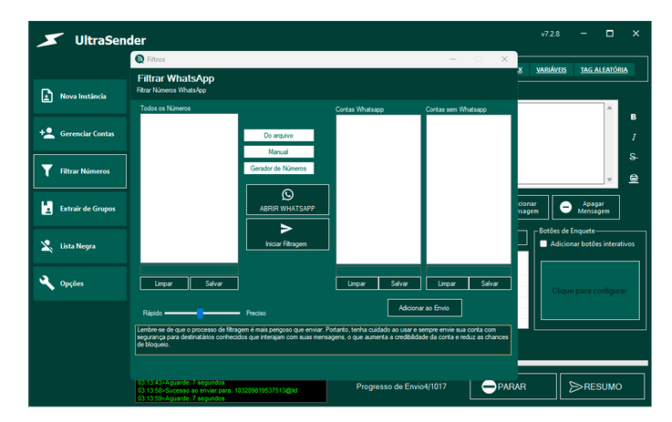The image size is (672, 422).
Task: Start filtering with Iniciar Filtragem
Action: tap(287, 234)
